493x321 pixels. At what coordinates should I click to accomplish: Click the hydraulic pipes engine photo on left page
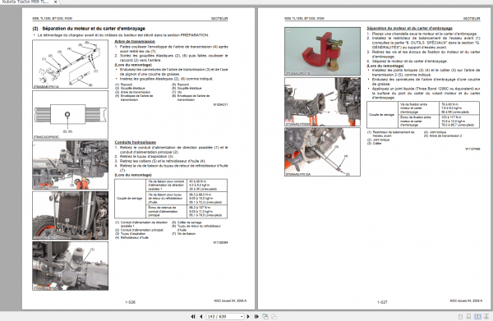click(70, 165)
